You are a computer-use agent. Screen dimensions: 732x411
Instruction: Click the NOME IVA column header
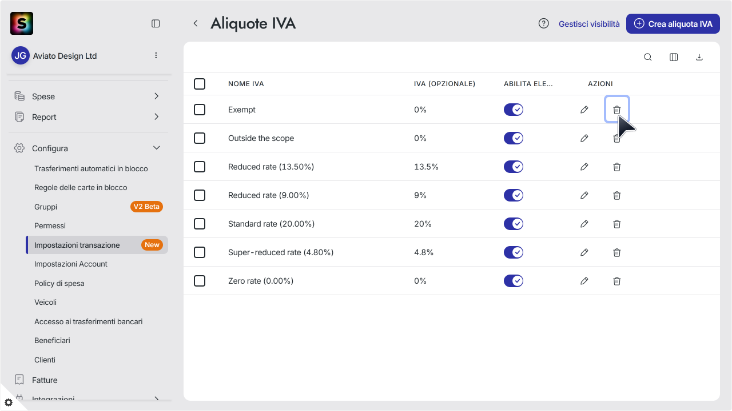(x=246, y=84)
